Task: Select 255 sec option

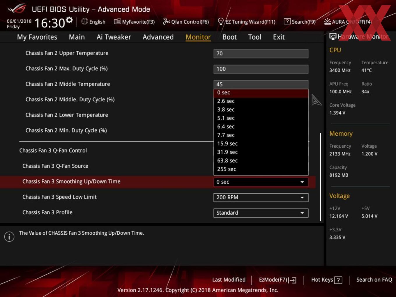Action: (x=261, y=169)
